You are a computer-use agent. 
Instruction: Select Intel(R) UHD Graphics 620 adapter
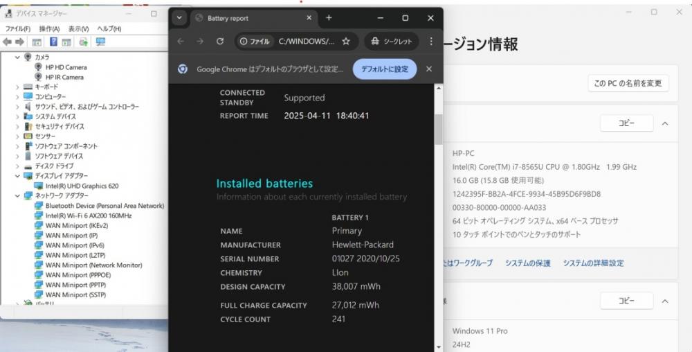click(82, 186)
